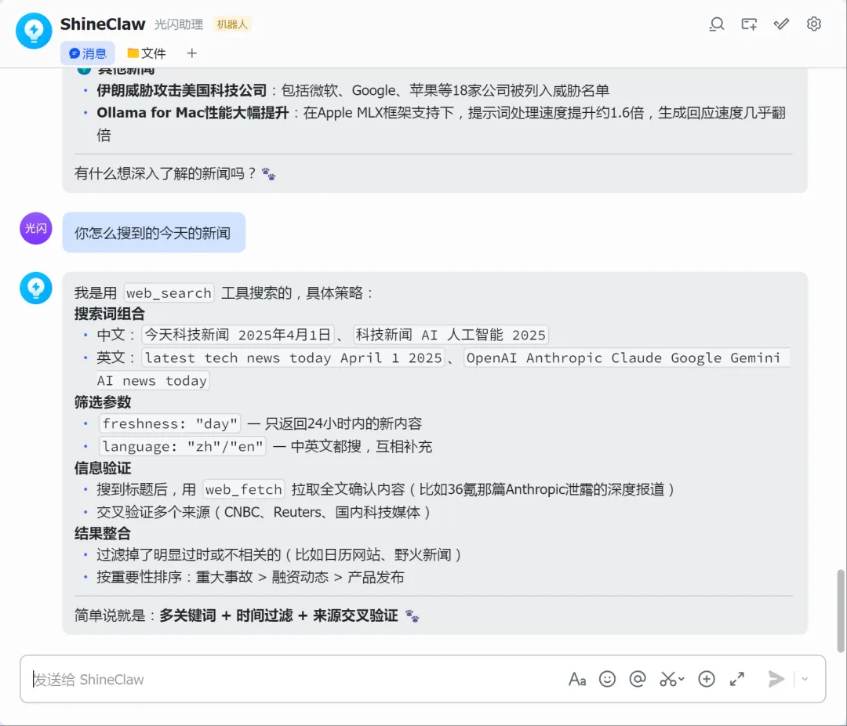Click heading 信息验证
847x726 pixels.
tap(103, 468)
